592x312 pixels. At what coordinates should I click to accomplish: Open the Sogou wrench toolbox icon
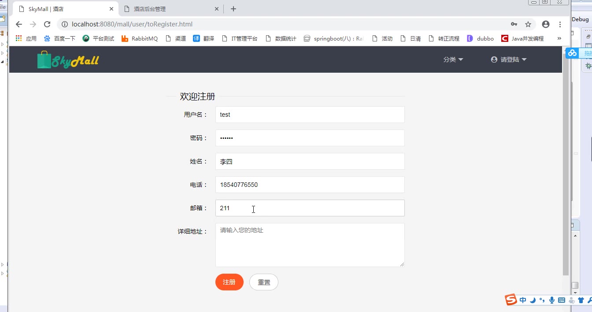[x=589, y=300]
